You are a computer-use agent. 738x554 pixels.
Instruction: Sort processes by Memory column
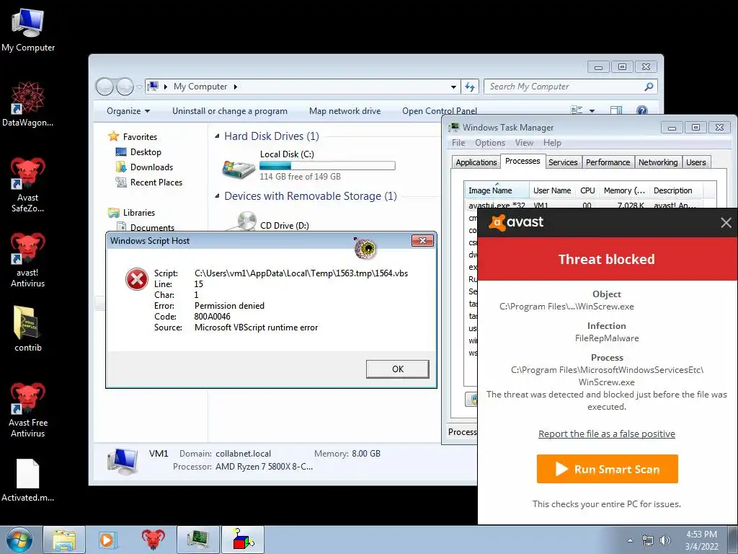coord(625,190)
